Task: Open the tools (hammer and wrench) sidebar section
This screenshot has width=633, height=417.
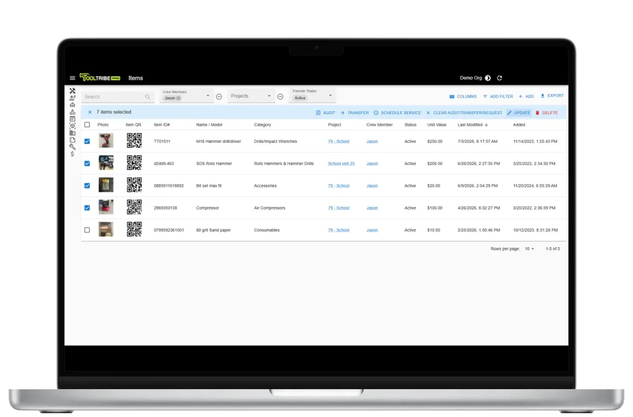Action: tap(72, 91)
